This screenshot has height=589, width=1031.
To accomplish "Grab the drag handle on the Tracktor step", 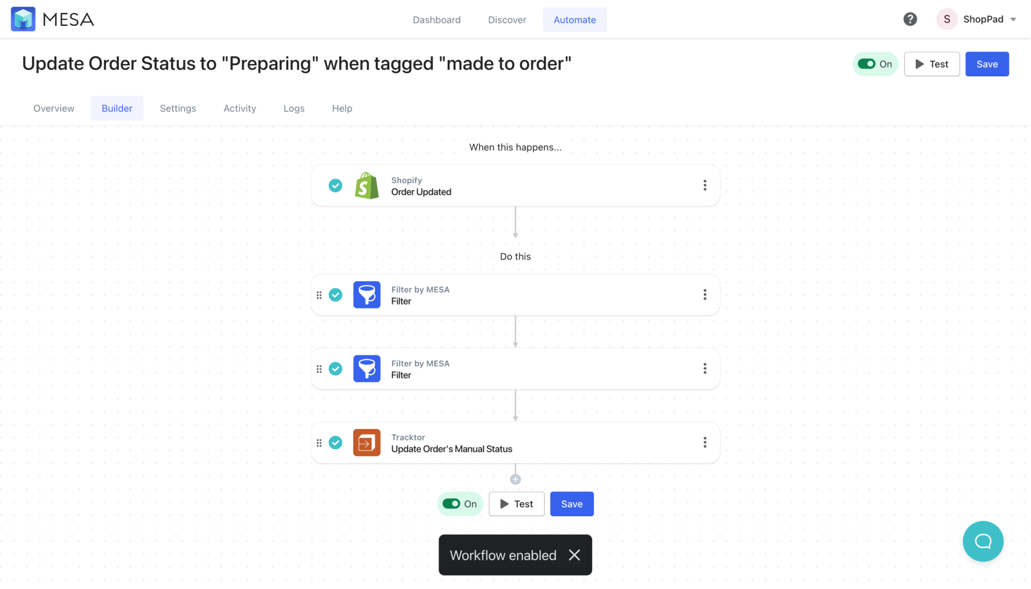I will click(319, 442).
